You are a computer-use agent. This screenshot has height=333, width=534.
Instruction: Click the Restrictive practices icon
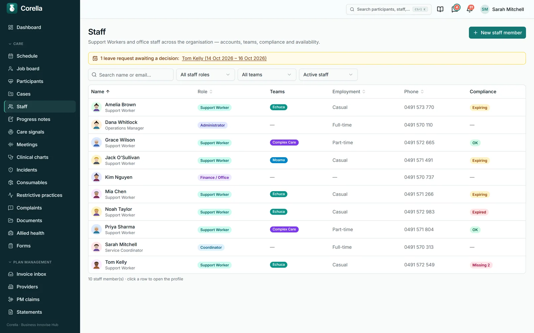(x=11, y=195)
